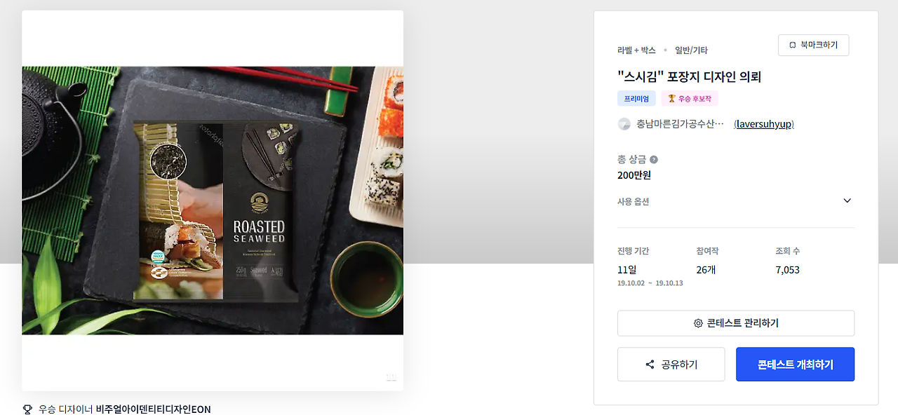Click the trophy 우승 후보작 badge
898x415 pixels.
point(690,99)
